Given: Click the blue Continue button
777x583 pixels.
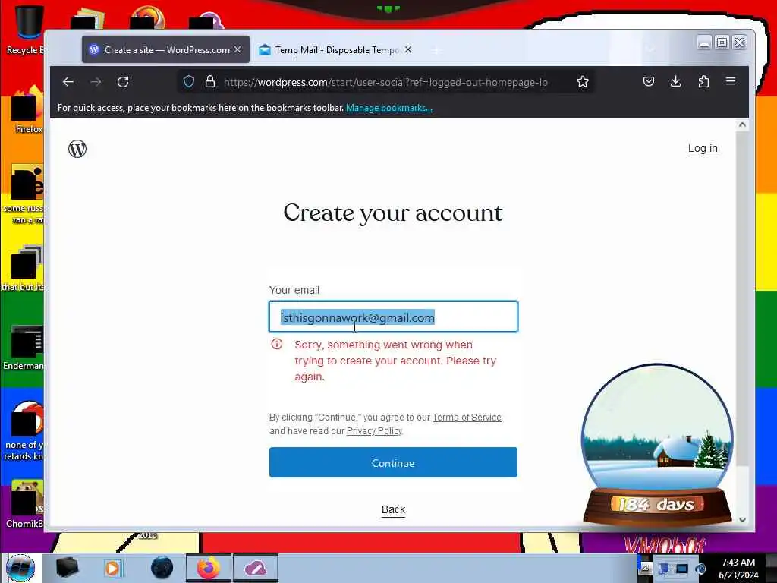Looking at the screenshot, I should pos(394,462).
